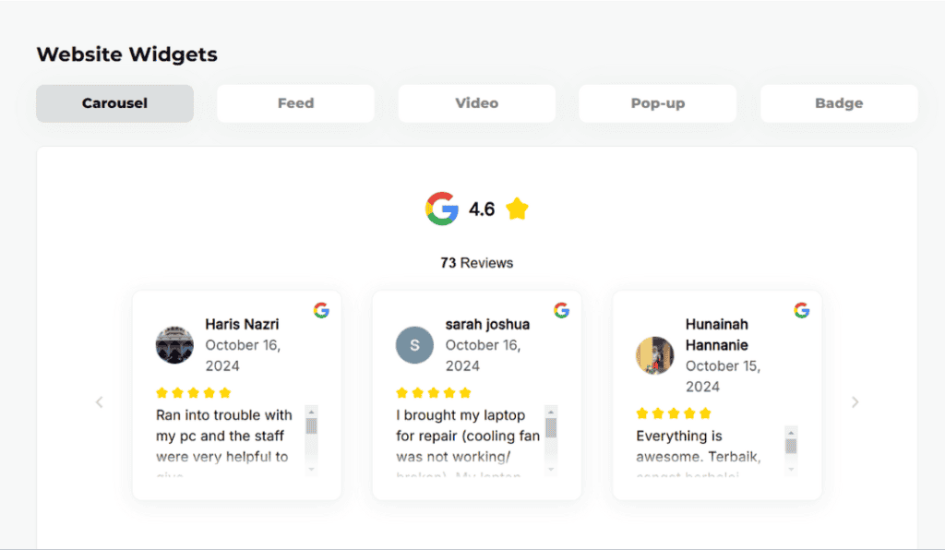Select the Badge widget tab
The width and height of the screenshot is (945, 550).
point(838,103)
